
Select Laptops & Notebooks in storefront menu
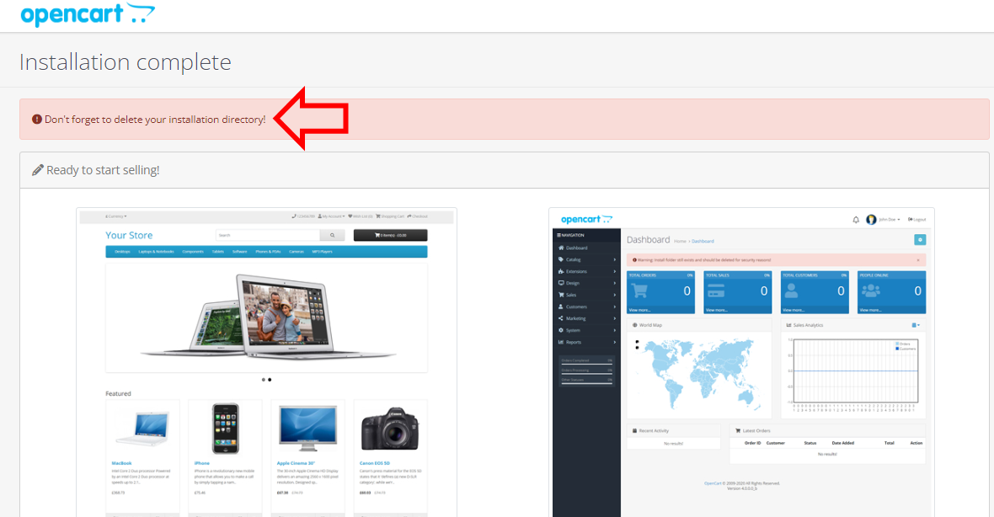coord(156,252)
